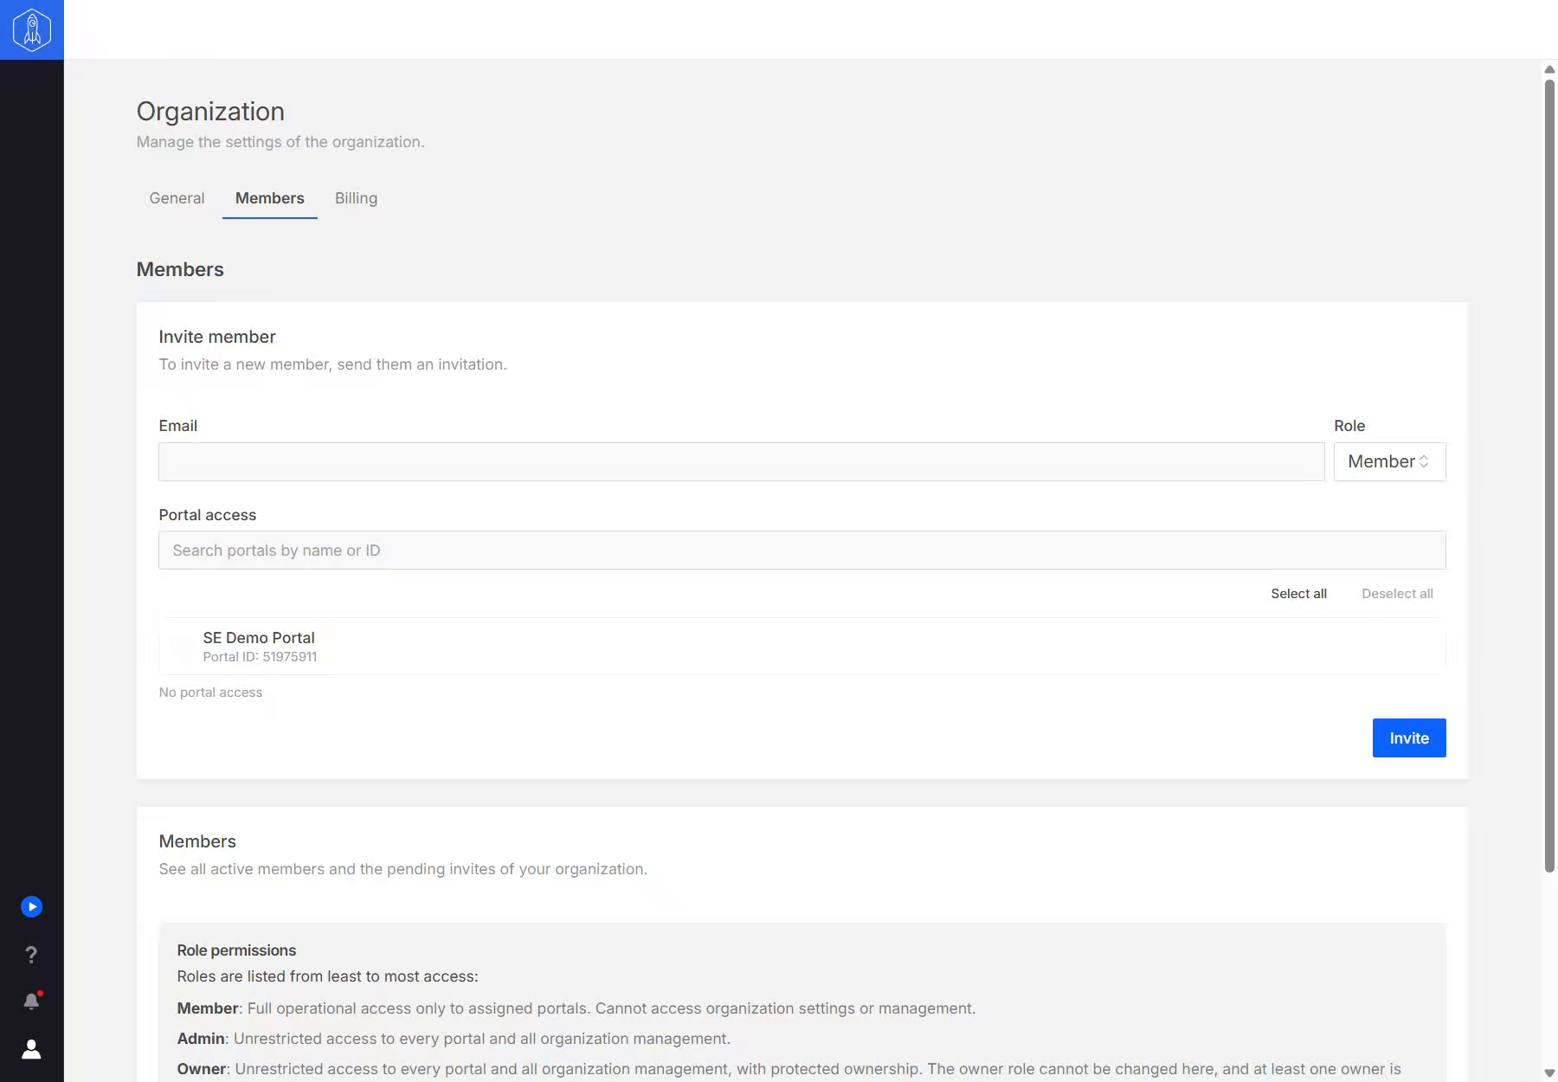Click the scrollbar up arrow
The height and width of the screenshot is (1082, 1558).
tap(1549, 69)
